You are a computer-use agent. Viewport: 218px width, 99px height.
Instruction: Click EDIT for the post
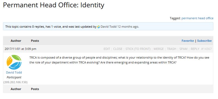click(107, 49)
